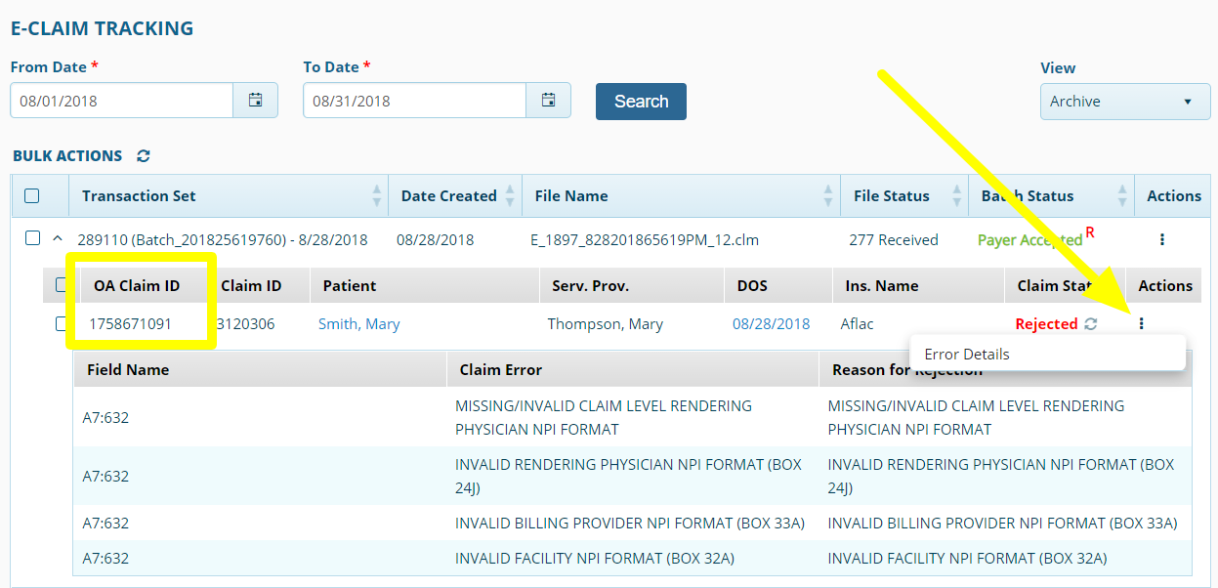Click the 289110 batch transaction set text
Viewport: 1218px width, 588px height.
coord(223,240)
